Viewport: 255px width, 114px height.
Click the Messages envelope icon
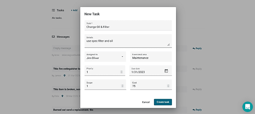pyautogui.click(x=53, y=37)
